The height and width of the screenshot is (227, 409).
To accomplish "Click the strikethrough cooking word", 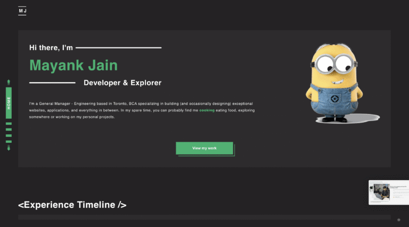I will tap(207, 110).
